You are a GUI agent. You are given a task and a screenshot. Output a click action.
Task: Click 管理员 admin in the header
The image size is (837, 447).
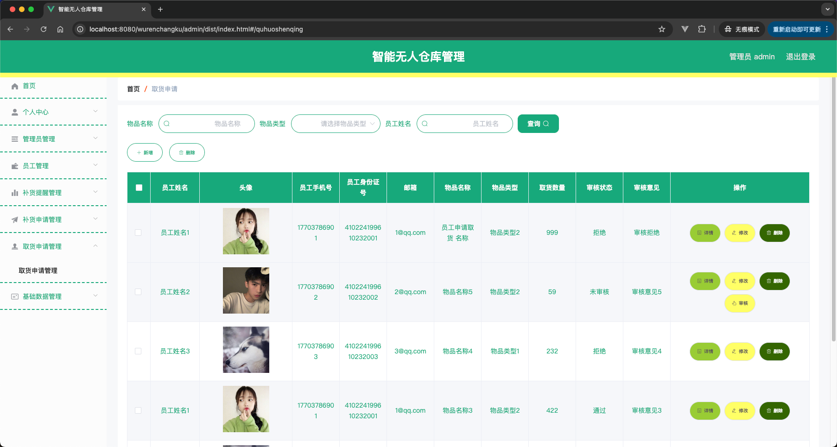pyautogui.click(x=752, y=57)
